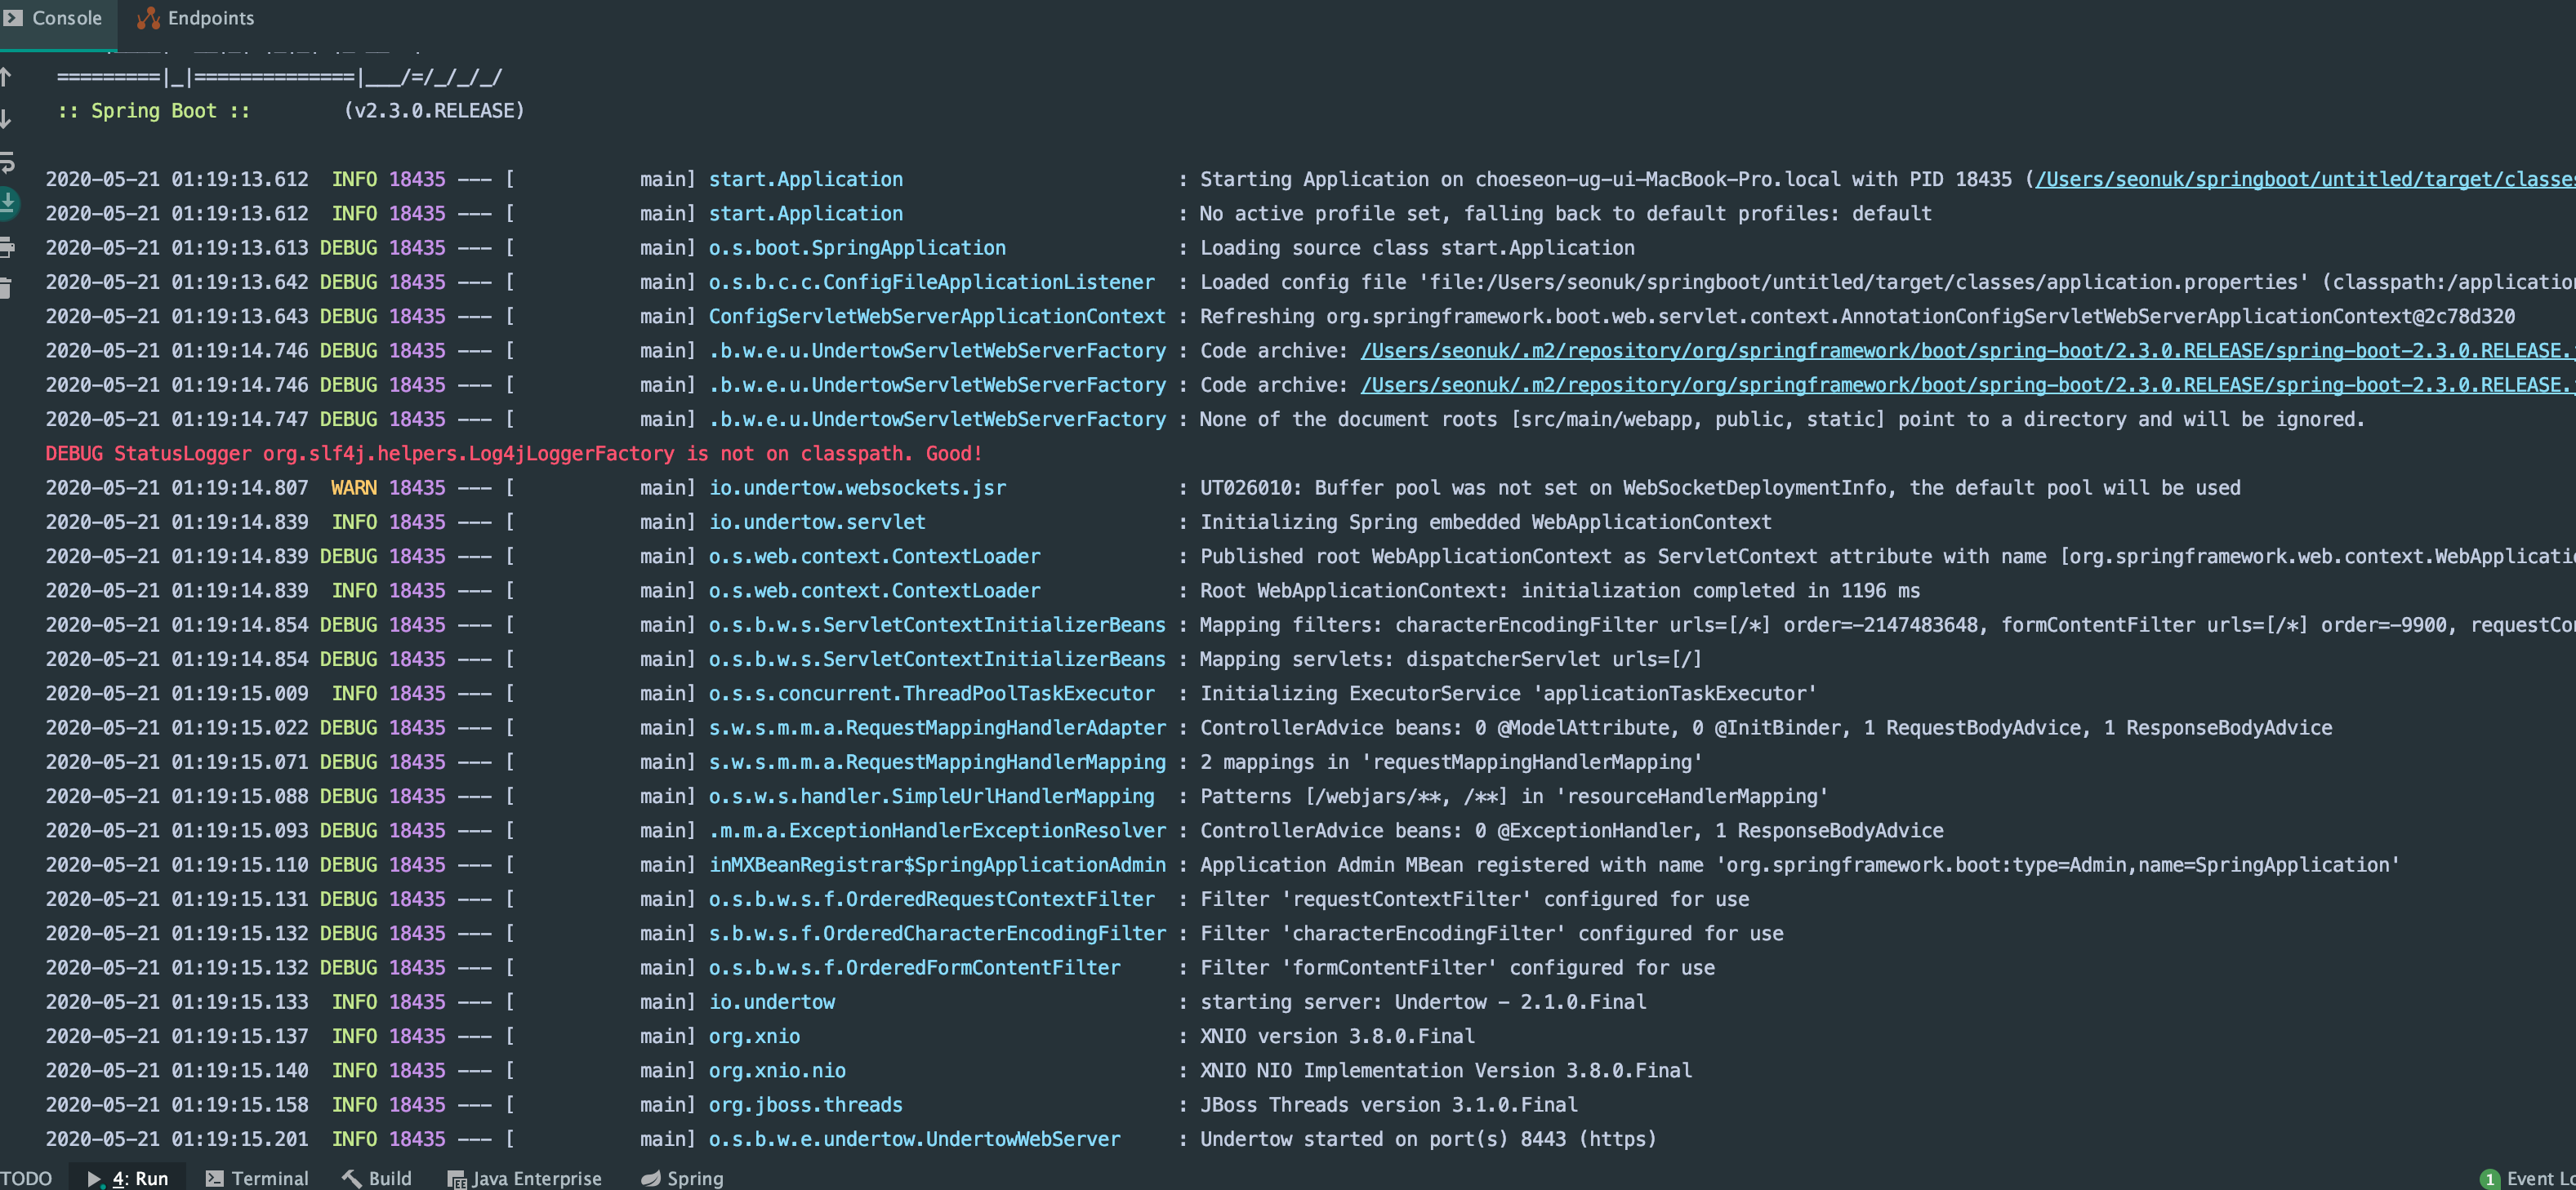This screenshot has width=2576, height=1190.
Task: Open the Build tool window
Action: (x=377, y=1178)
